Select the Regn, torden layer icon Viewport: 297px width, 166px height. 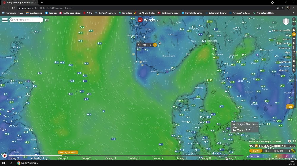click(294, 43)
